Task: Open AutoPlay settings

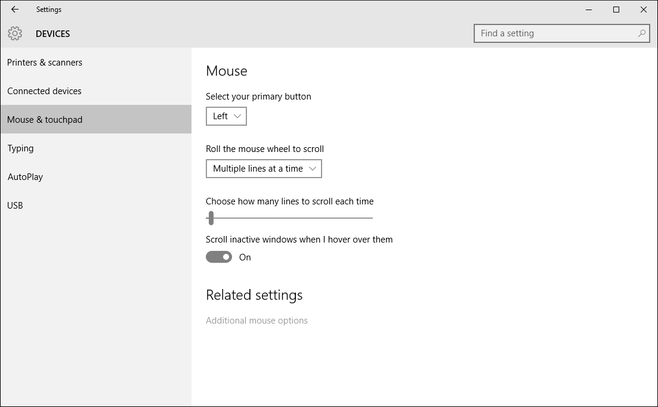Action: click(x=96, y=177)
